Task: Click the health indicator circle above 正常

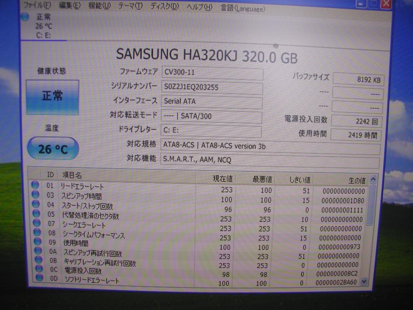Action: (x=25, y=17)
